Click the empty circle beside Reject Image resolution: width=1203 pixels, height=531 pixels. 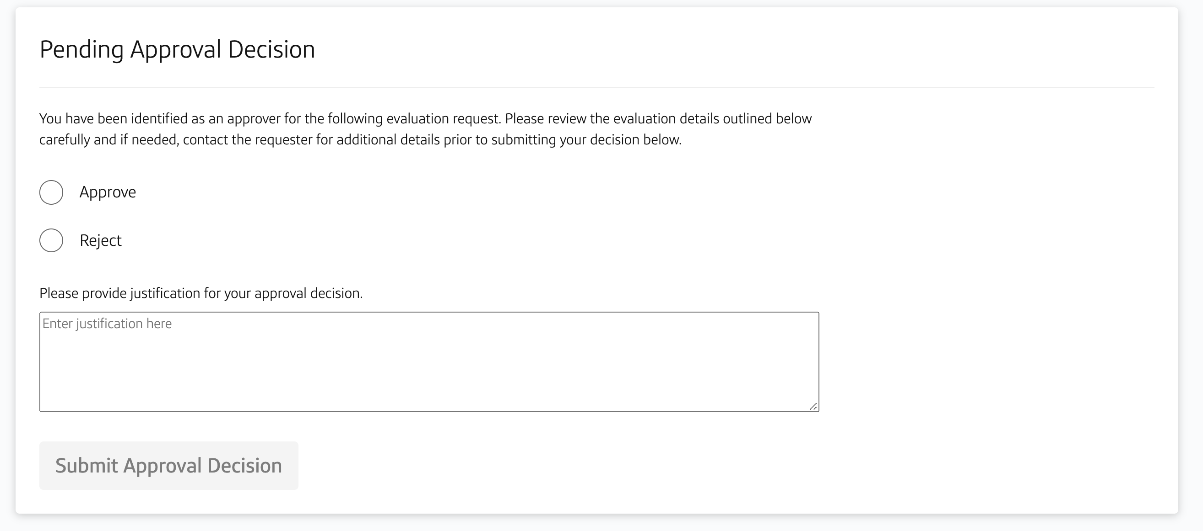click(x=51, y=240)
